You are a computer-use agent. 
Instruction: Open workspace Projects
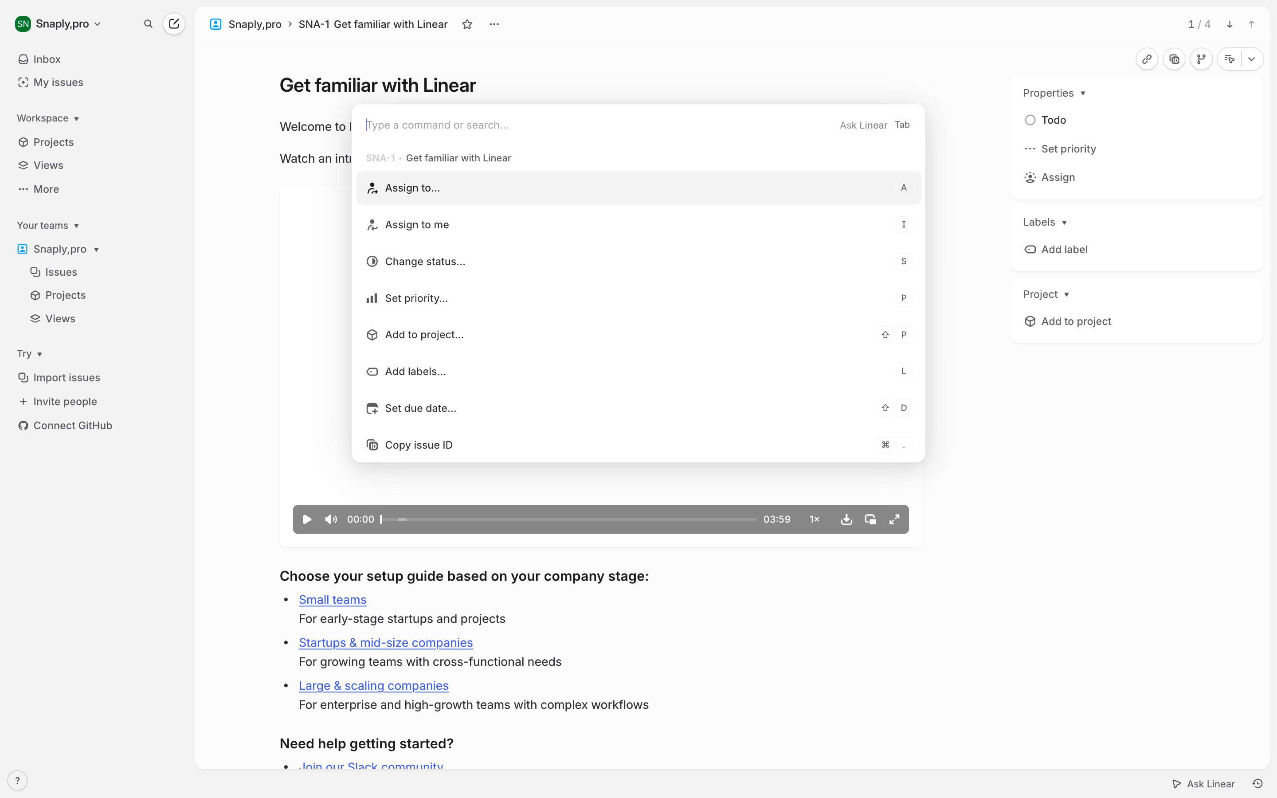[46, 142]
